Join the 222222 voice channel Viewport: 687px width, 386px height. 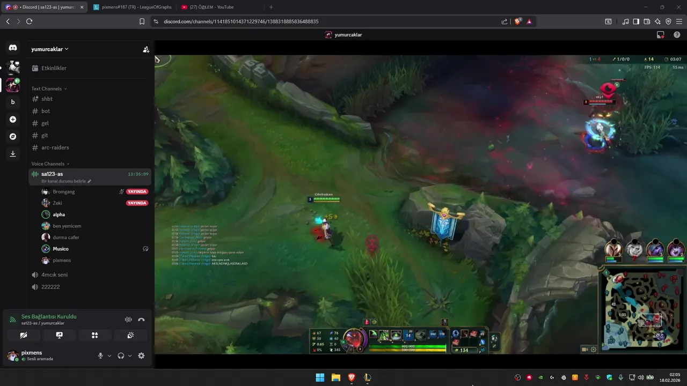click(90, 287)
